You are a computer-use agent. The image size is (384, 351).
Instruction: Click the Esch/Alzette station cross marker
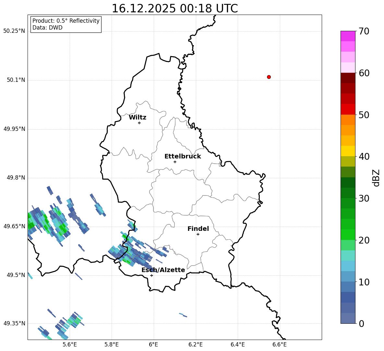pos(151,275)
